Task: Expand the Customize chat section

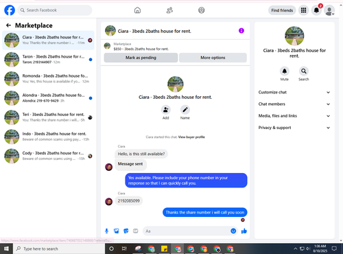Action: point(294,92)
